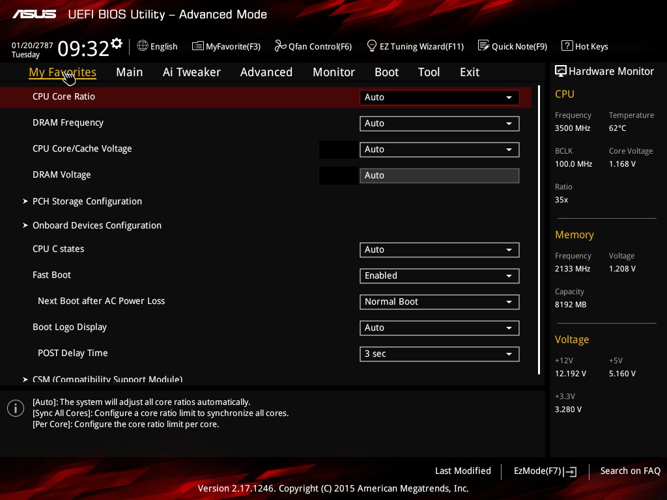
Task: Open the Tool tab
Action: pyautogui.click(x=429, y=72)
